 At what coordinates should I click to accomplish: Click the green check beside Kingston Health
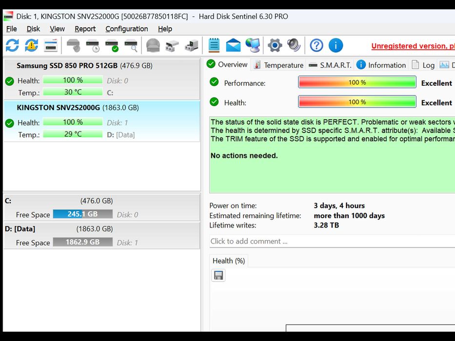10,123
